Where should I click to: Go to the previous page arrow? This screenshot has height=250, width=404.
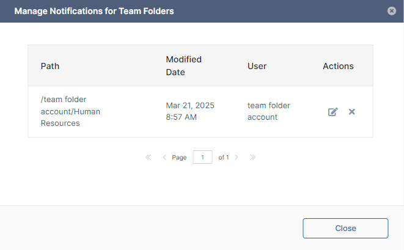click(164, 158)
